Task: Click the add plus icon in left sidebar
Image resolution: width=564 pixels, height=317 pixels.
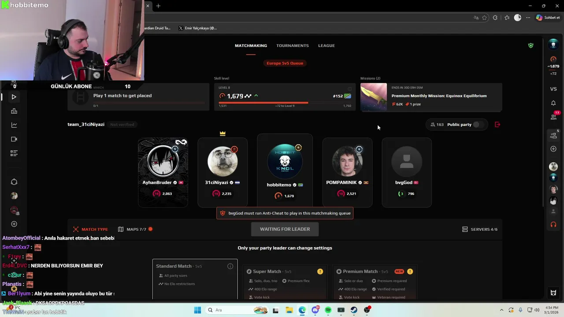Action: click(x=14, y=224)
